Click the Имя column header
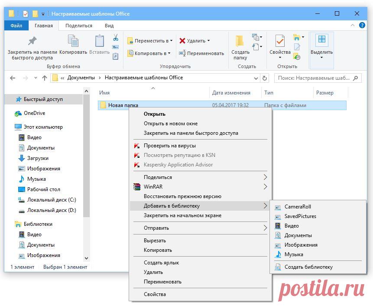373x306 pixels. pyautogui.click(x=153, y=93)
